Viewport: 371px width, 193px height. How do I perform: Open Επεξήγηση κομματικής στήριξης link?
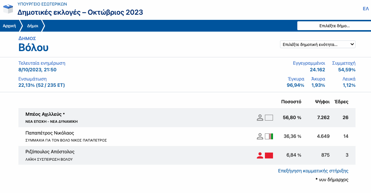point(313,171)
